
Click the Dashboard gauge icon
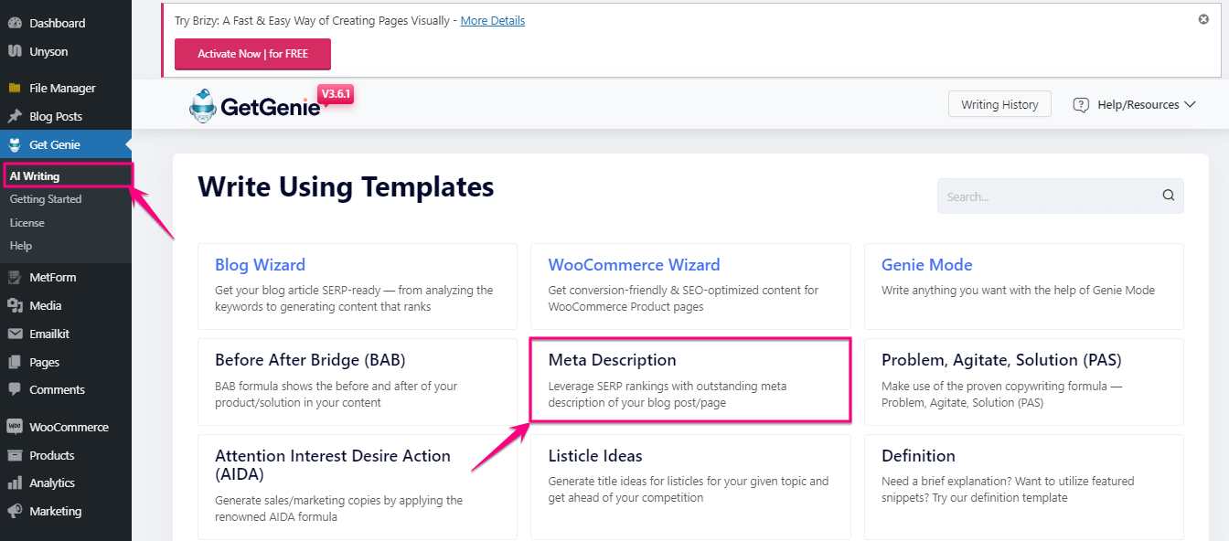(15, 23)
